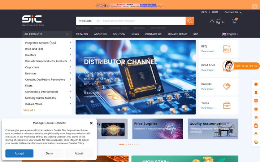This screenshot has height=162, width=260.
Task: Click the heart favorites icon in right sidebar
Action: [256, 134]
